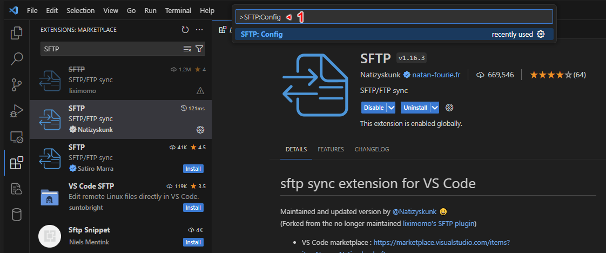
Task: Refresh the extensions marketplace list
Action: (185, 30)
